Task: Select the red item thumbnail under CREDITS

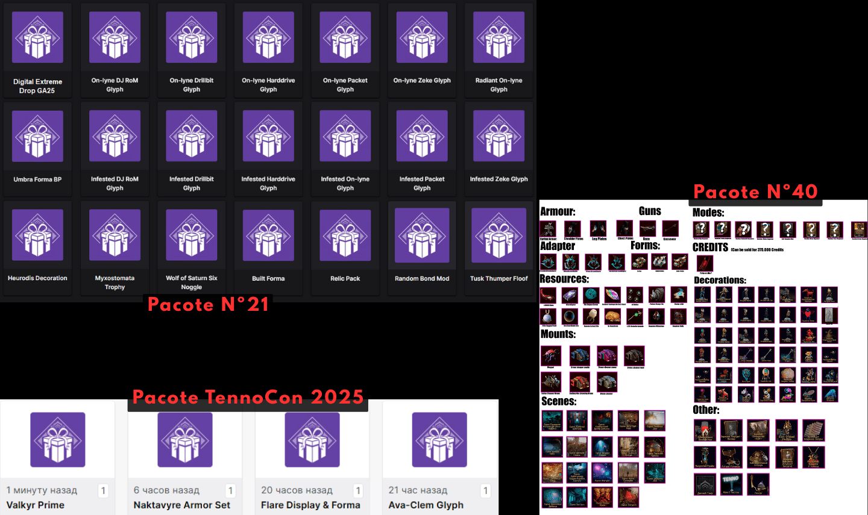Action: [x=705, y=263]
